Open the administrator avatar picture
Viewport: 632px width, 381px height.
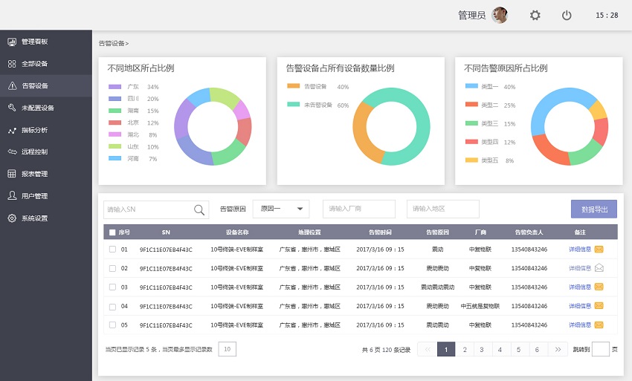(x=500, y=16)
